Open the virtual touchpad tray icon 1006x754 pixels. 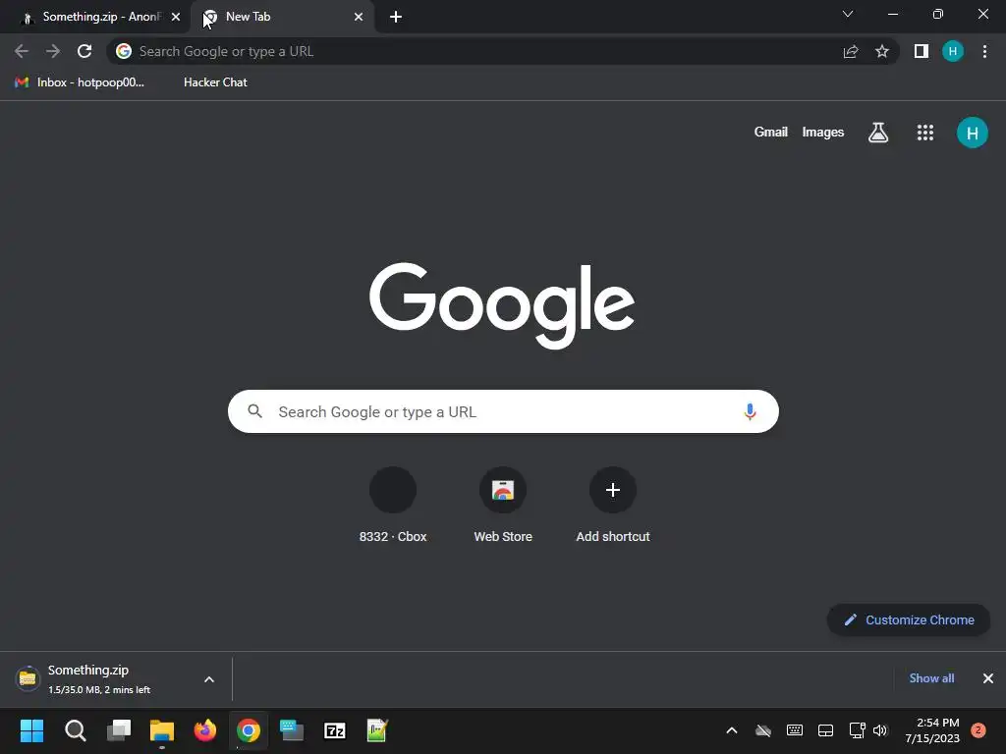click(825, 730)
